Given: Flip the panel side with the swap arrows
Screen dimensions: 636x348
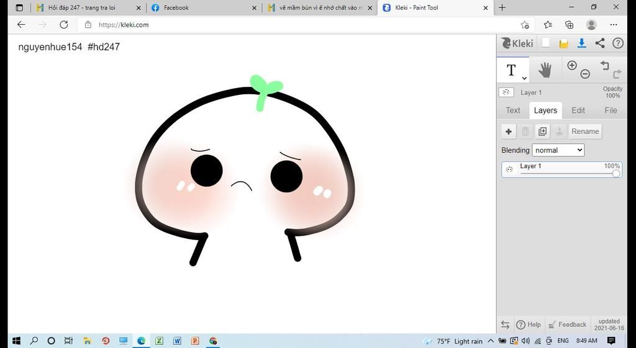Looking at the screenshot, I should (x=505, y=324).
